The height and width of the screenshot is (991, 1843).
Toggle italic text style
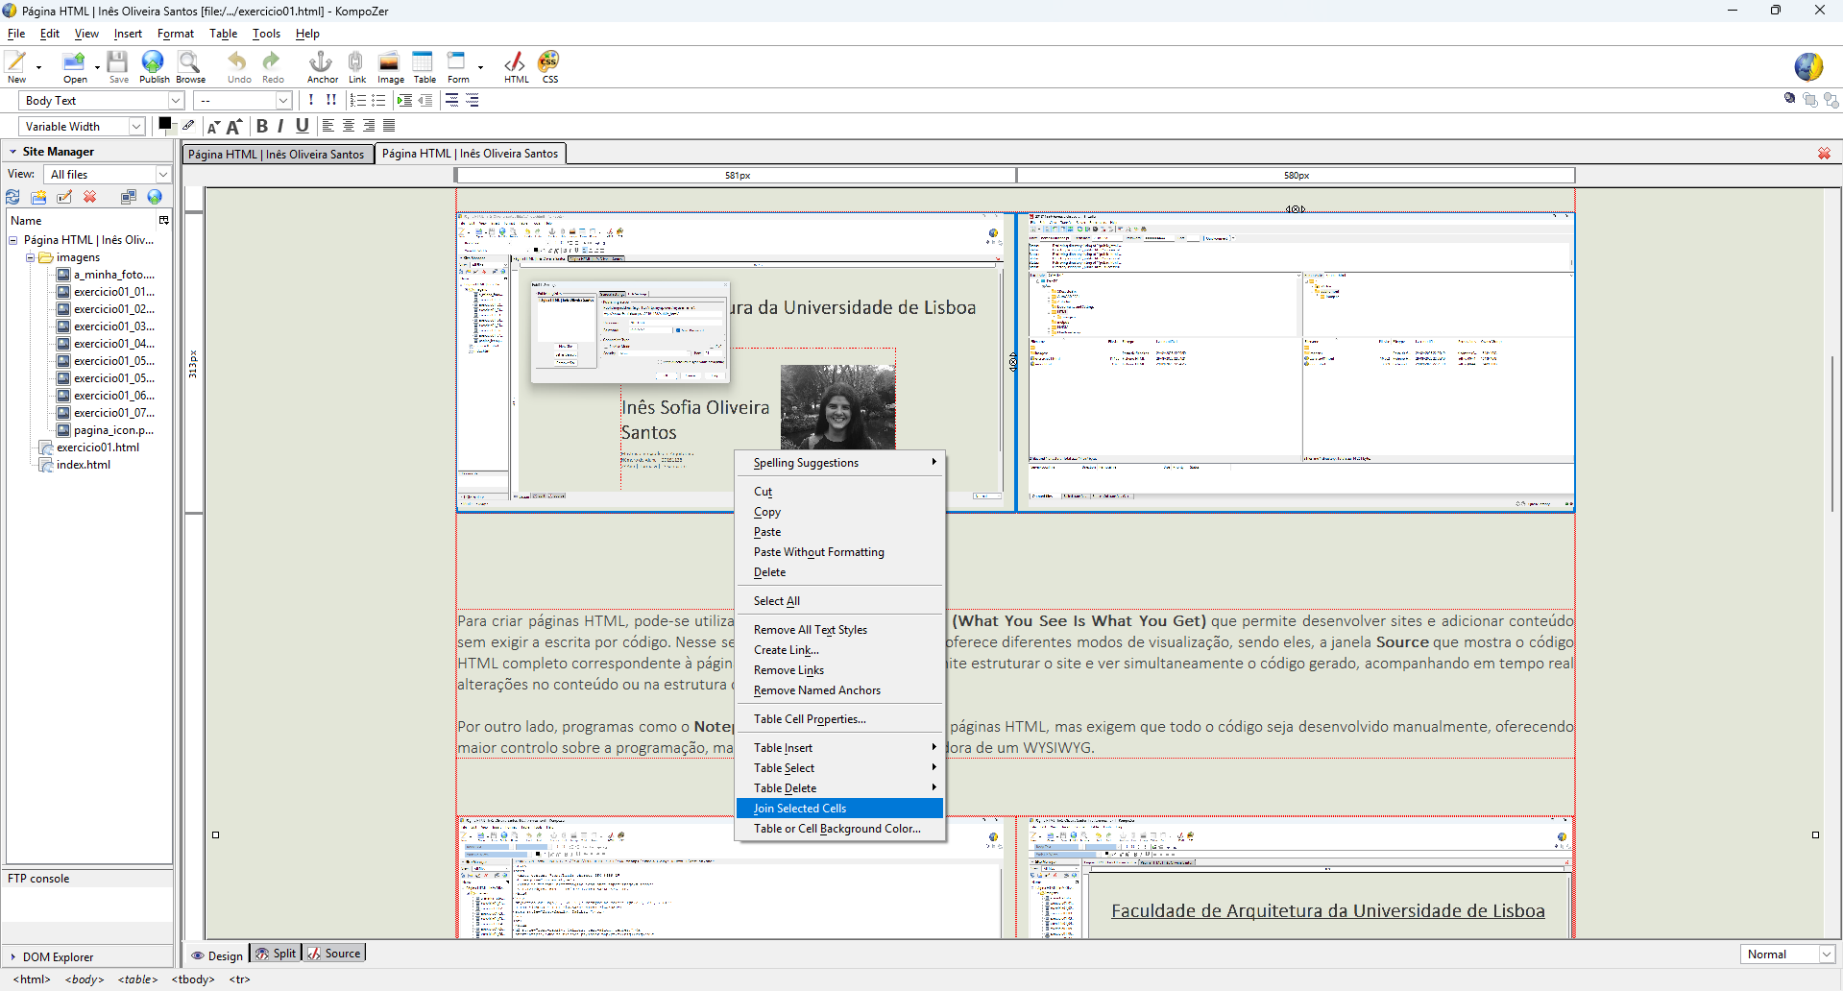click(280, 126)
